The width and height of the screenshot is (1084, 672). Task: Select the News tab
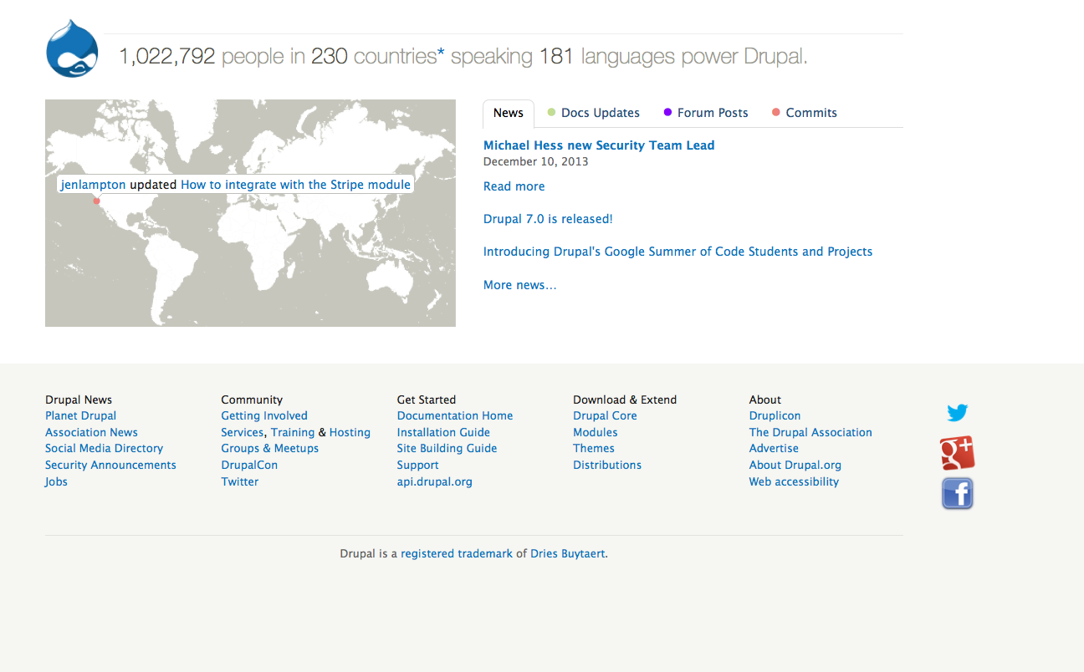pos(508,112)
